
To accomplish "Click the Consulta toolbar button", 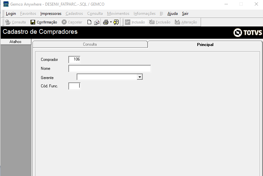I will pos(16,22).
